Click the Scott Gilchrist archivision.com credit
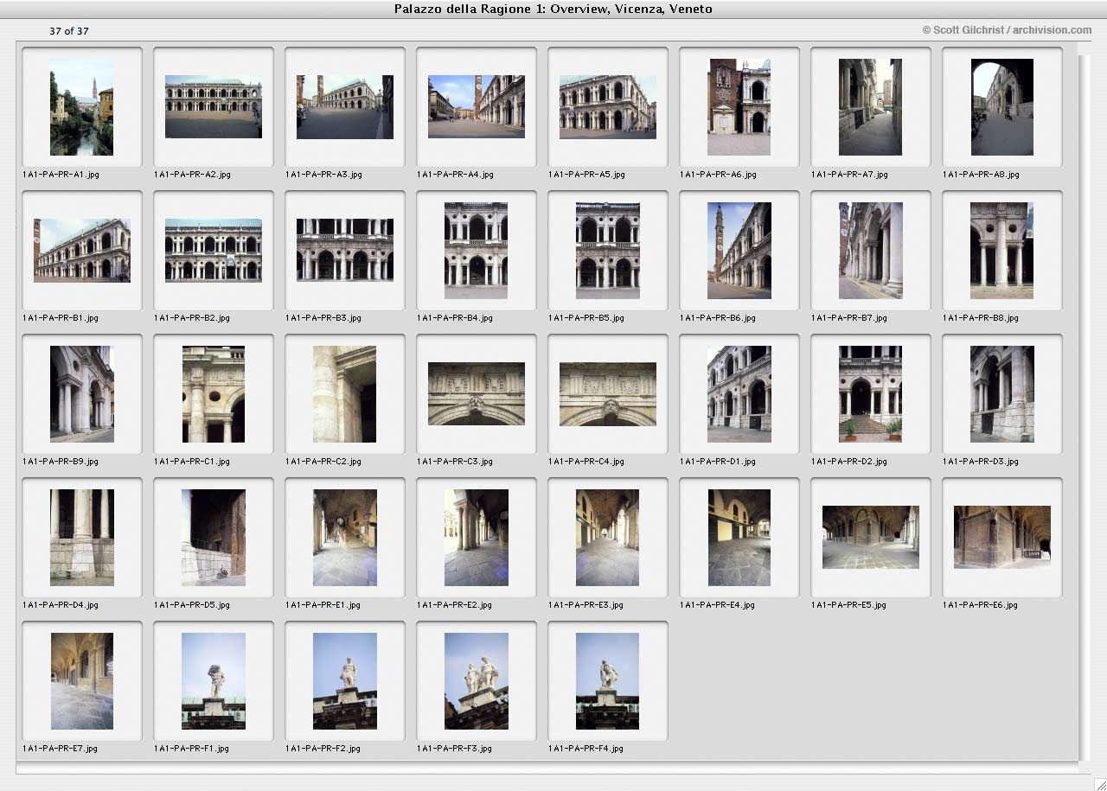 pos(1007,30)
